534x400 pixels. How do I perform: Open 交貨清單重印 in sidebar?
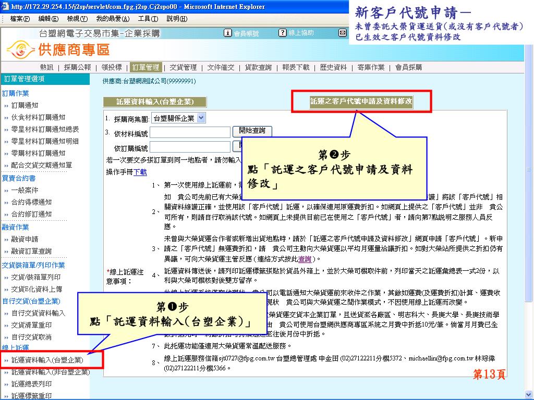point(31,325)
